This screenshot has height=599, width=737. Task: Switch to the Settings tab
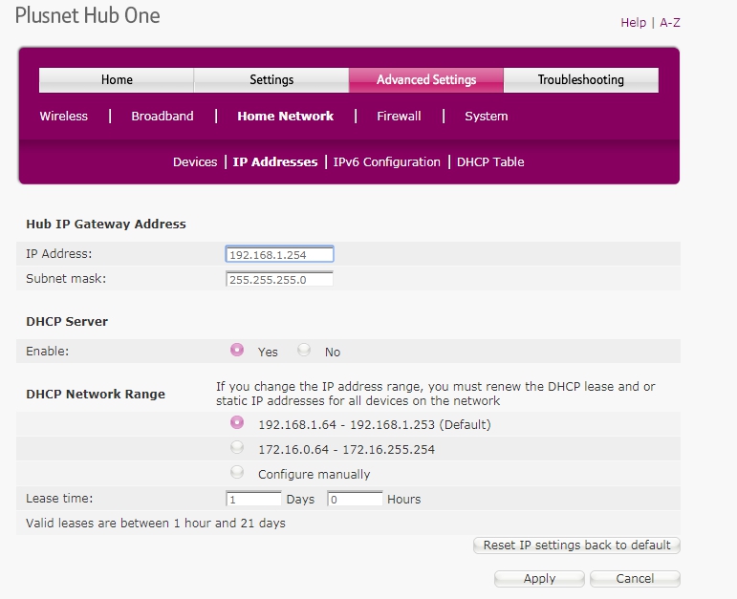[271, 80]
